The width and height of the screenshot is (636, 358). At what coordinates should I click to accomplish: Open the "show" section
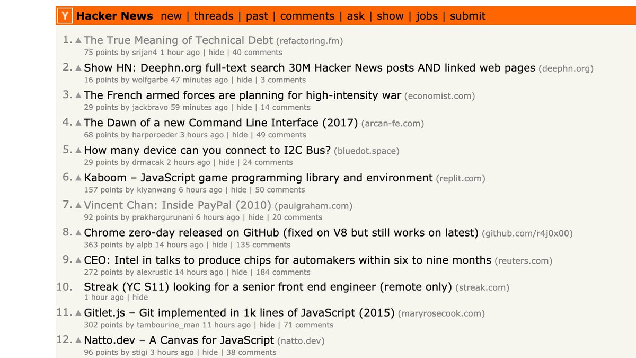(390, 16)
